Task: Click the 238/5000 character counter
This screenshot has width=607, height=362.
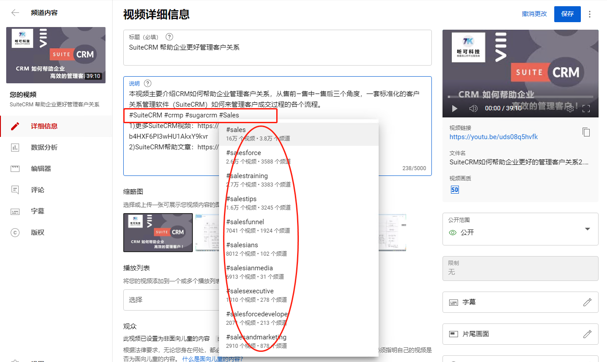Action: click(414, 168)
